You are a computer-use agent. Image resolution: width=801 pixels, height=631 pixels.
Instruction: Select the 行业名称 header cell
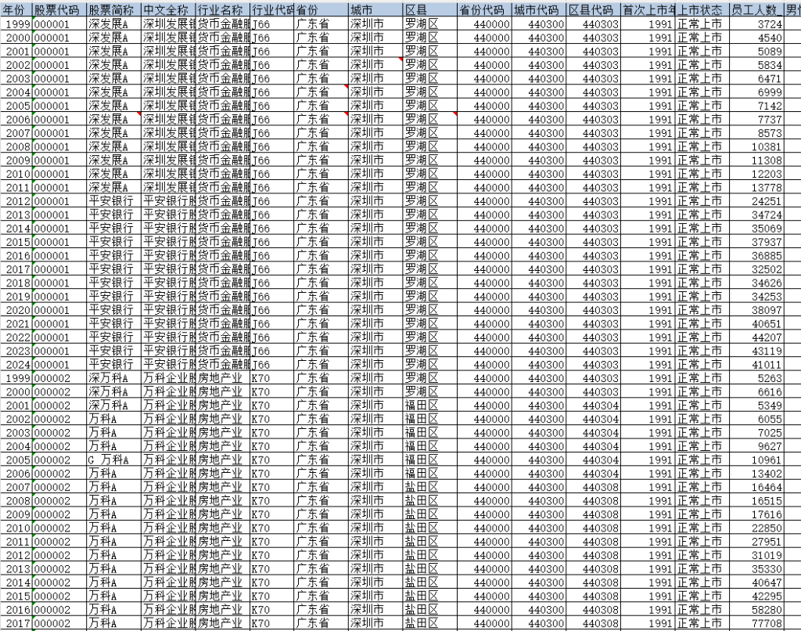click(x=222, y=9)
